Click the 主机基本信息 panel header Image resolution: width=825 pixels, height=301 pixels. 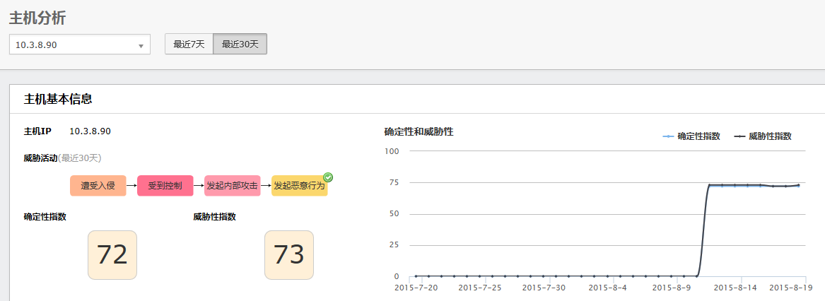pyautogui.click(x=58, y=99)
